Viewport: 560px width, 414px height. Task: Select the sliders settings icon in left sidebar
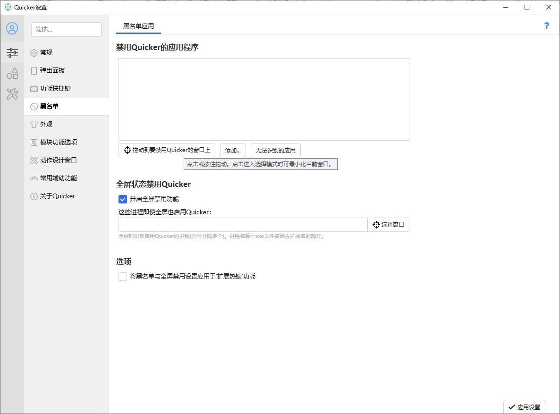[x=12, y=52]
